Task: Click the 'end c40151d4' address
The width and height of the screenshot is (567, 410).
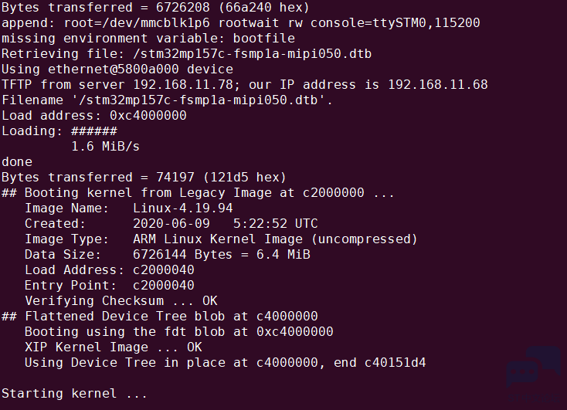Action: [x=380, y=363]
